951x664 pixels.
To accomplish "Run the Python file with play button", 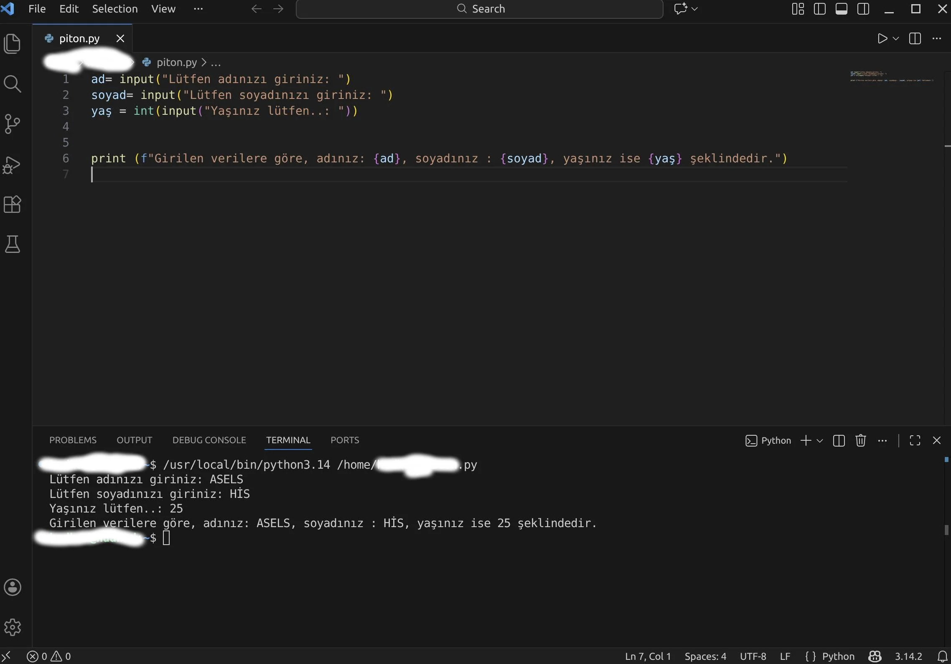I will tap(882, 39).
